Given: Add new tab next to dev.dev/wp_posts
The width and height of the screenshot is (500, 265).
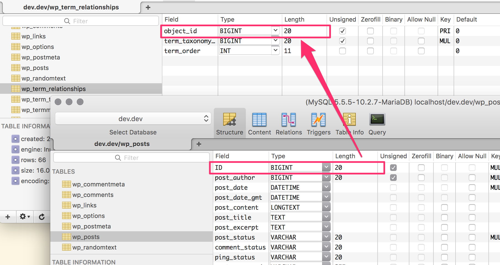Looking at the screenshot, I should (199, 144).
